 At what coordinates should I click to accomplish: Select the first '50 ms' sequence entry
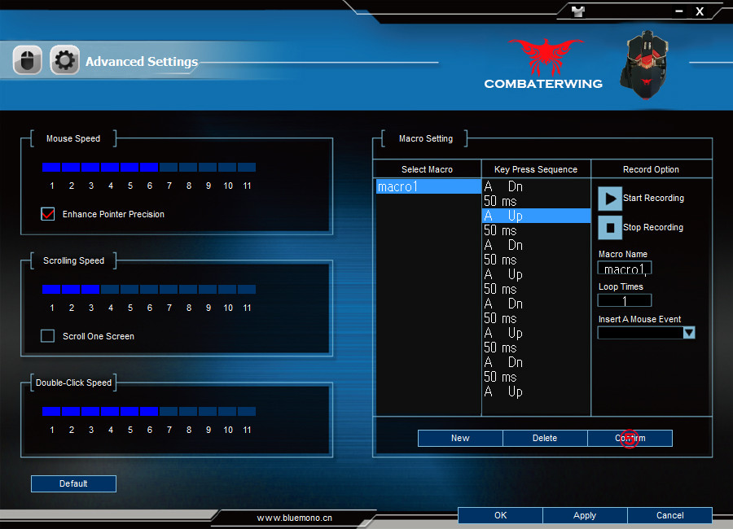point(536,201)
